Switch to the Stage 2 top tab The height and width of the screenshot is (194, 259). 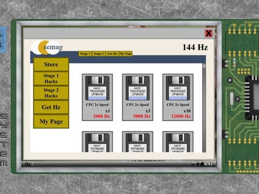(x=99, y=53)
